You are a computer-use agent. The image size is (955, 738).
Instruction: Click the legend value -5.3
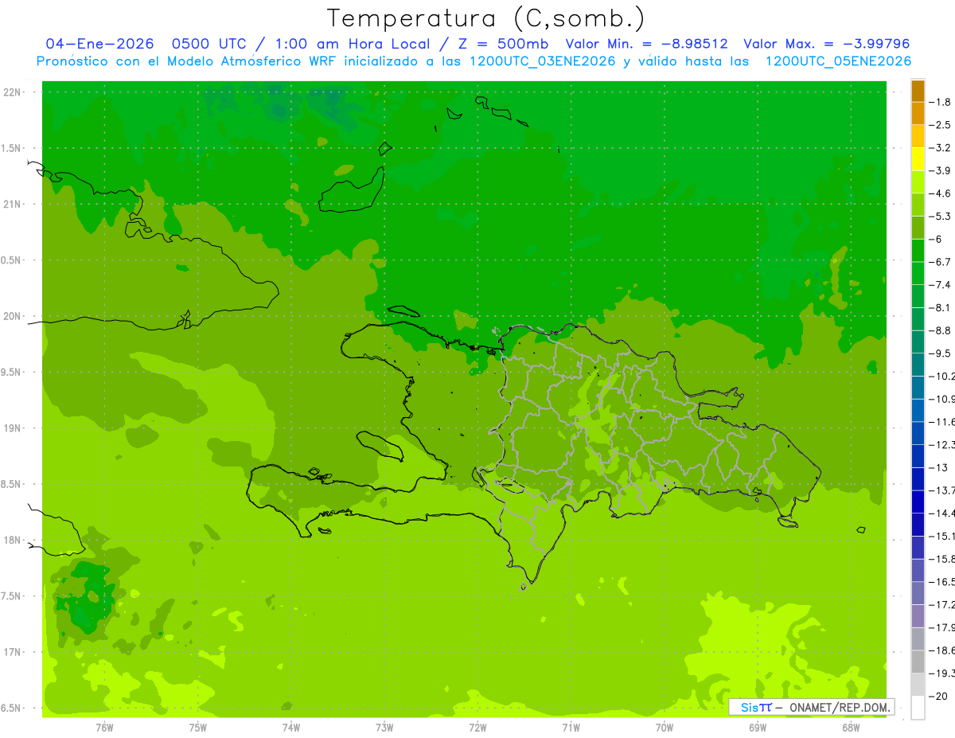[x=940, y=216]
